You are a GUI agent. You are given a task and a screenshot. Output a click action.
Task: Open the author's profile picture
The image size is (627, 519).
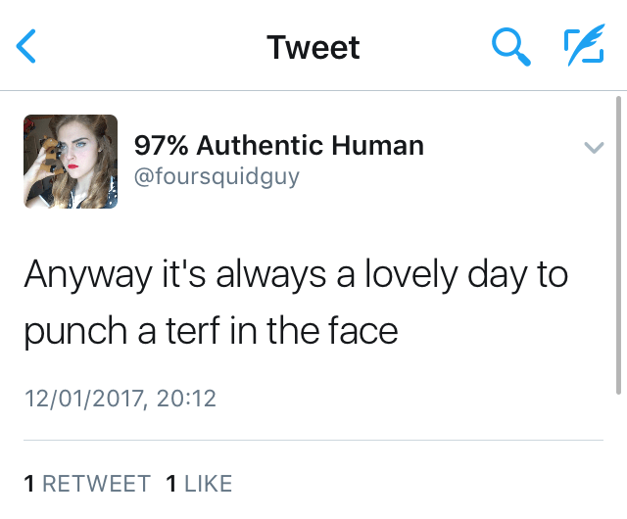click(71, 162)
